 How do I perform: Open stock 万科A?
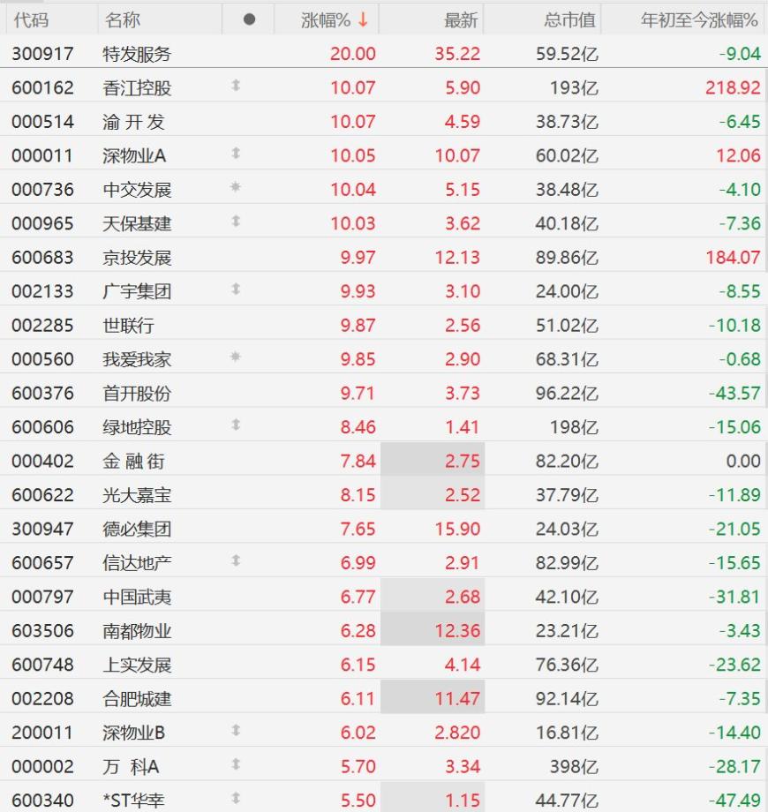131,766
